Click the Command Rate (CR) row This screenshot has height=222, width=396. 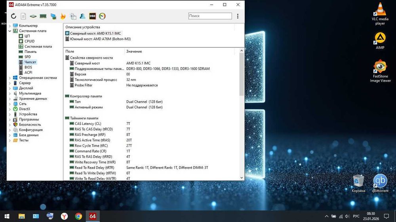pos(152,151)
